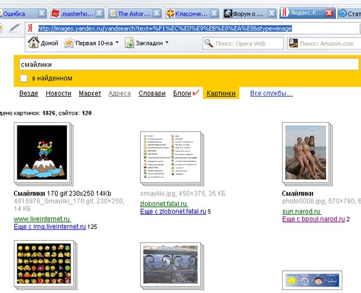Open the Адреса search category
361x293 pixels.
(120, 93)
